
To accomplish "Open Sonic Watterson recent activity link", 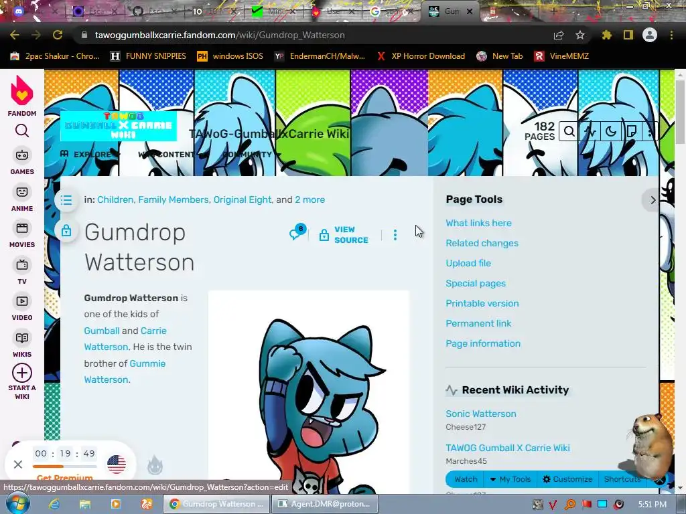I will [x=481, y=414].
